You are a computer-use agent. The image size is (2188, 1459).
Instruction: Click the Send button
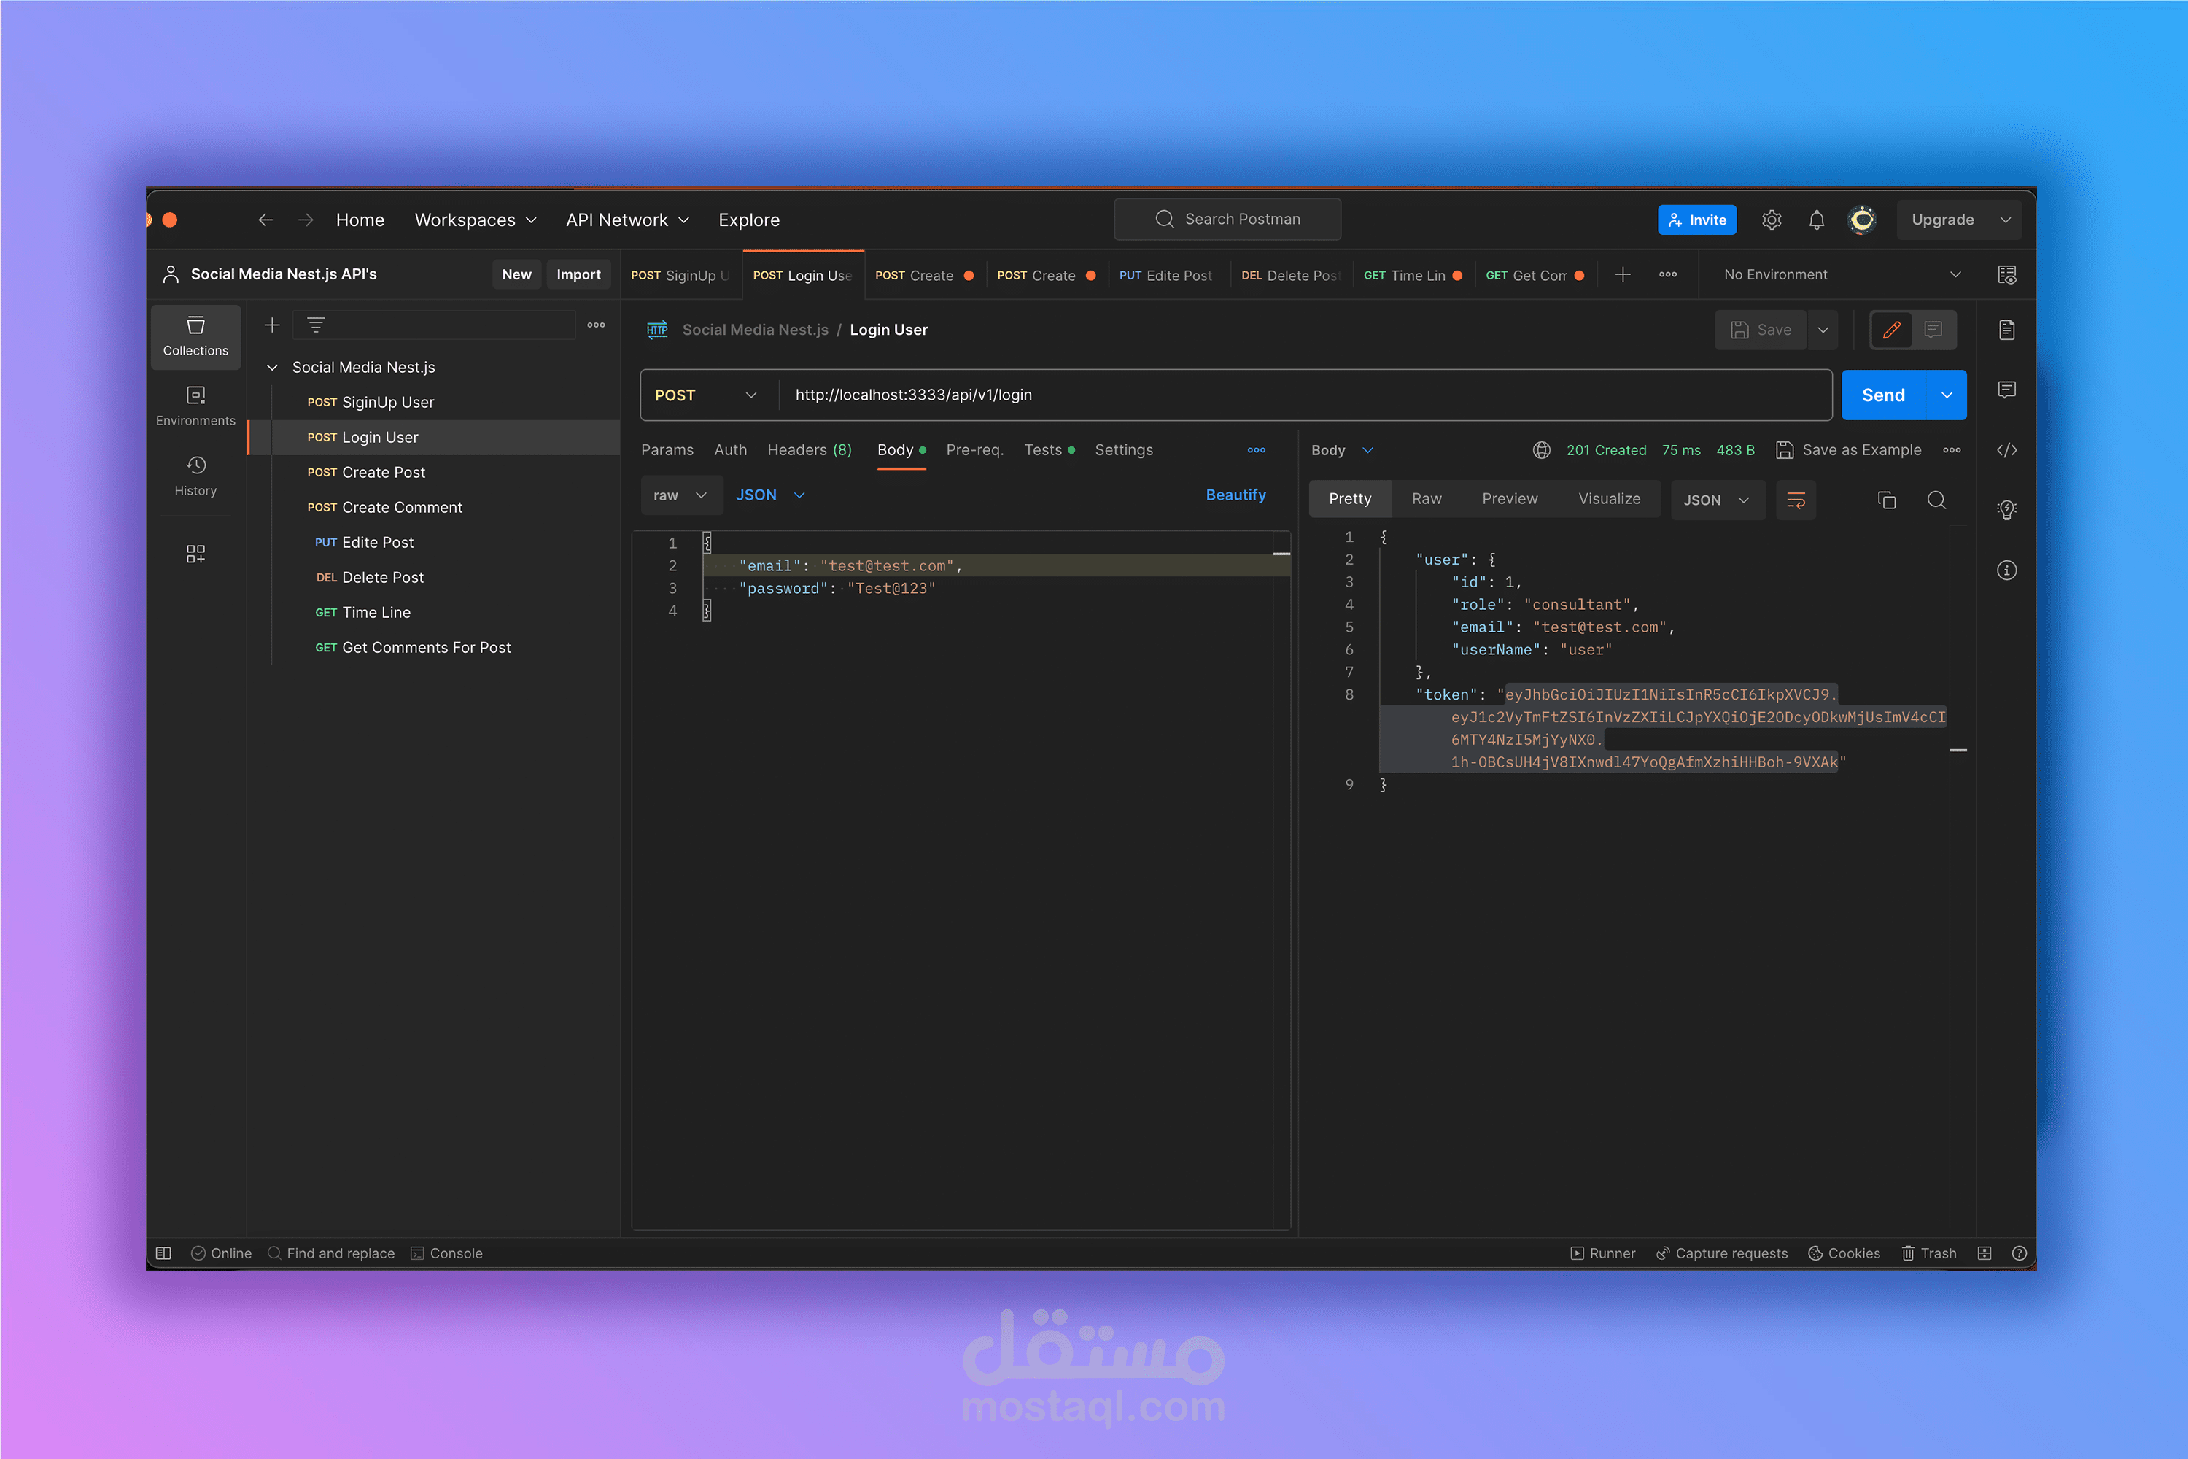click(1883, 395)
